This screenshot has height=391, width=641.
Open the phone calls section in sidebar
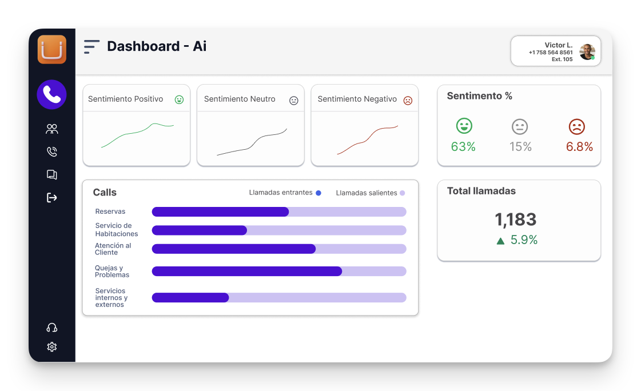point(52,94)
